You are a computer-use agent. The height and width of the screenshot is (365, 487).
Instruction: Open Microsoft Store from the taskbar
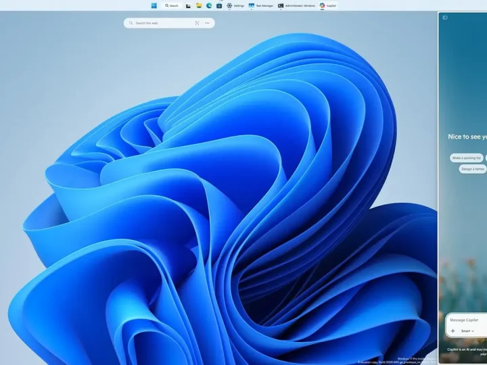coord(219,5)
